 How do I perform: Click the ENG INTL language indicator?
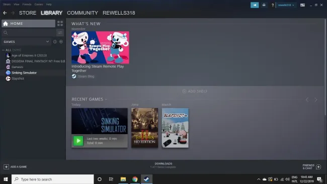pos(294,179)
